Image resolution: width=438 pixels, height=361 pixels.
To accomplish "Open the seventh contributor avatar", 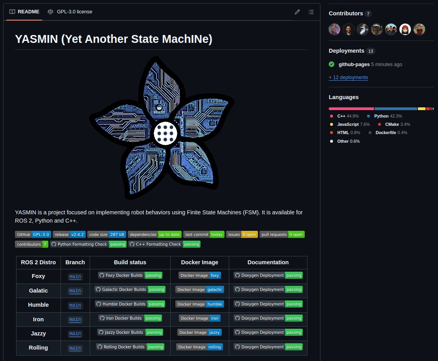I will coord(419,29).
